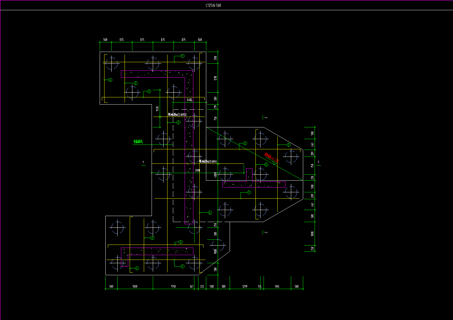Pick the 1165 bottom dimension text
This screenshot has height=320, width=453.
coord(277,286)
